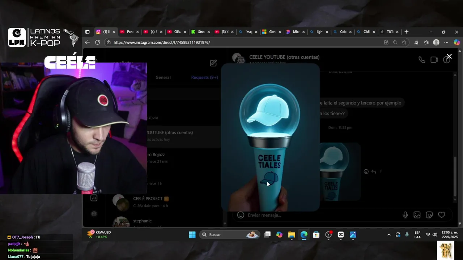Compose a new Instagram message
The width and height of the screenshot is (463, 260).
click(213, 63)
